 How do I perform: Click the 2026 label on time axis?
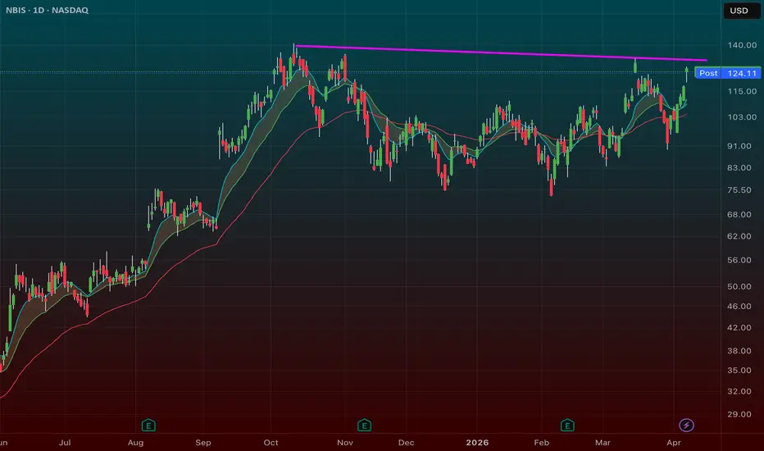(x=477, y=443)
